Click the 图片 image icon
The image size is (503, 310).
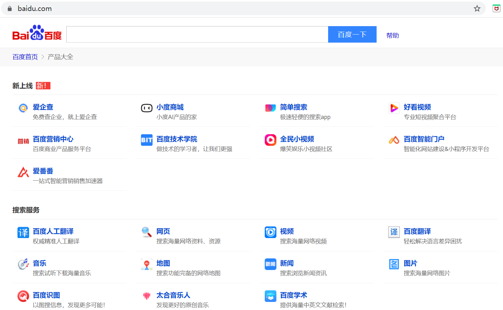(394, 264)
